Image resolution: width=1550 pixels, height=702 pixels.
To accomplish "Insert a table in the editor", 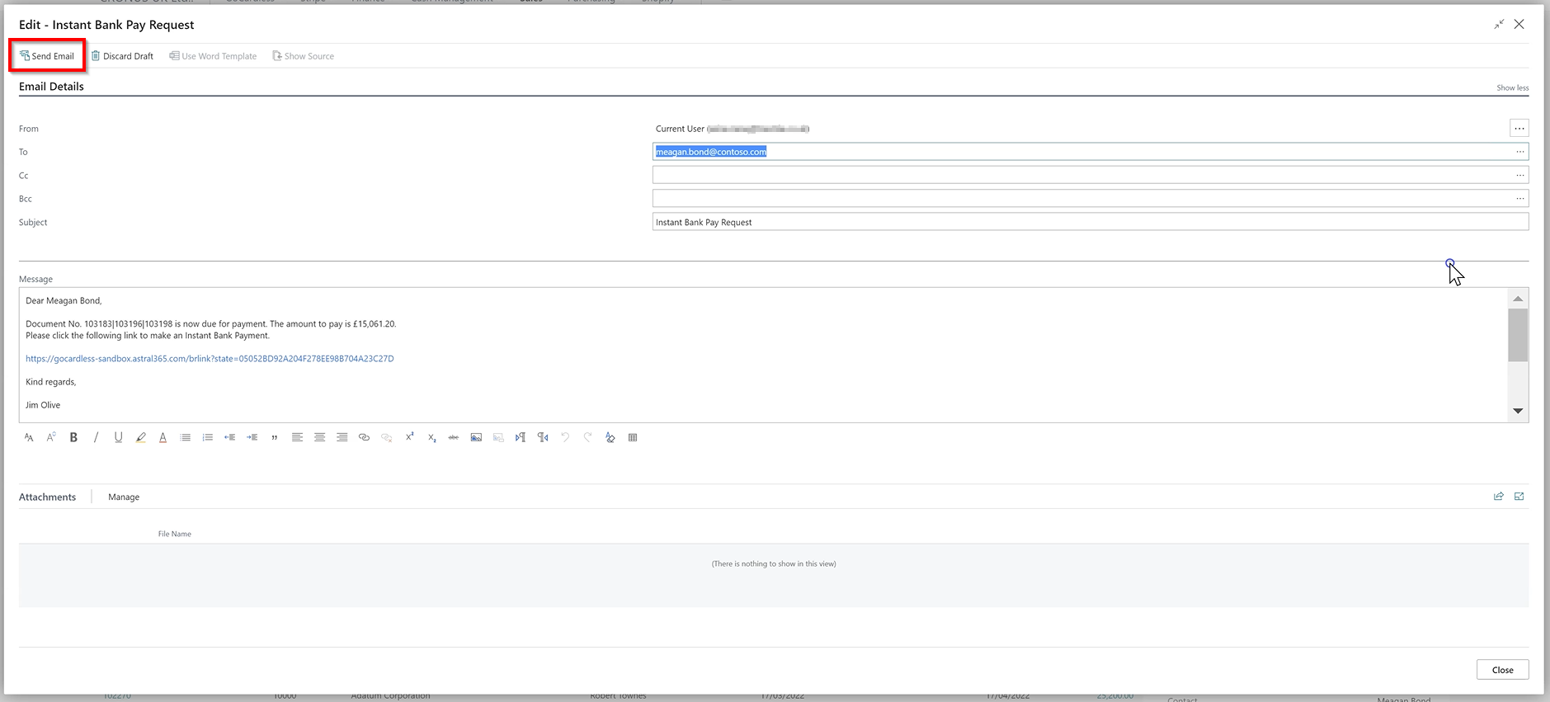I will tap(633, 437).
